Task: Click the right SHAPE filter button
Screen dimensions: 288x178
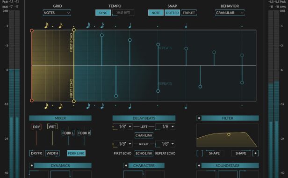Action: click(241, 153)
